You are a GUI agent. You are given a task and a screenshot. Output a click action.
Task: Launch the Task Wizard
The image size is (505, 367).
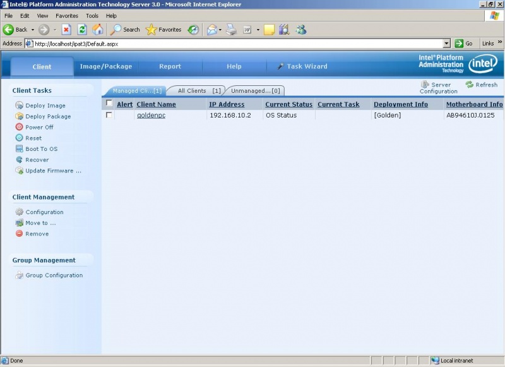(306, 65)
